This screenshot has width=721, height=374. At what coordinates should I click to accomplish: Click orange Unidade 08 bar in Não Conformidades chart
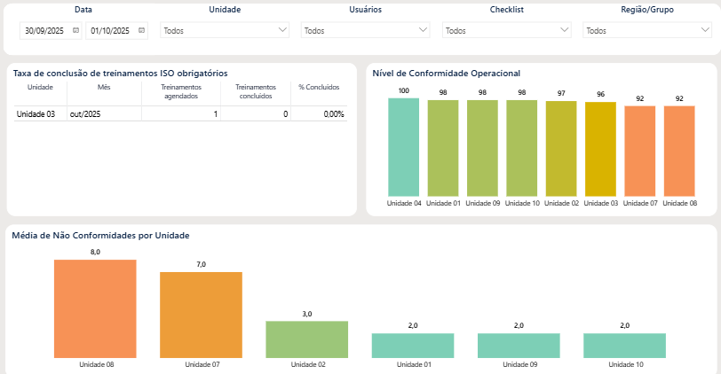point(95,308)
